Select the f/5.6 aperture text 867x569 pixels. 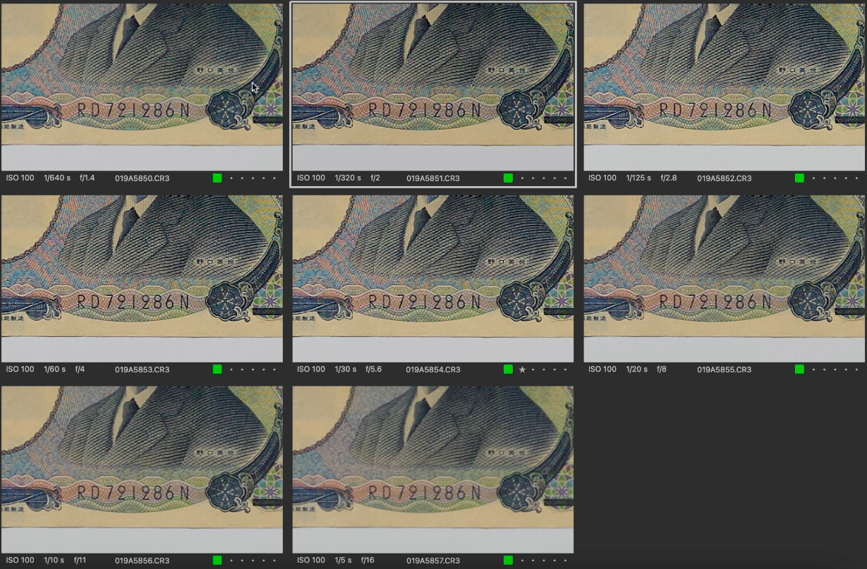click(x=373, y=369)
